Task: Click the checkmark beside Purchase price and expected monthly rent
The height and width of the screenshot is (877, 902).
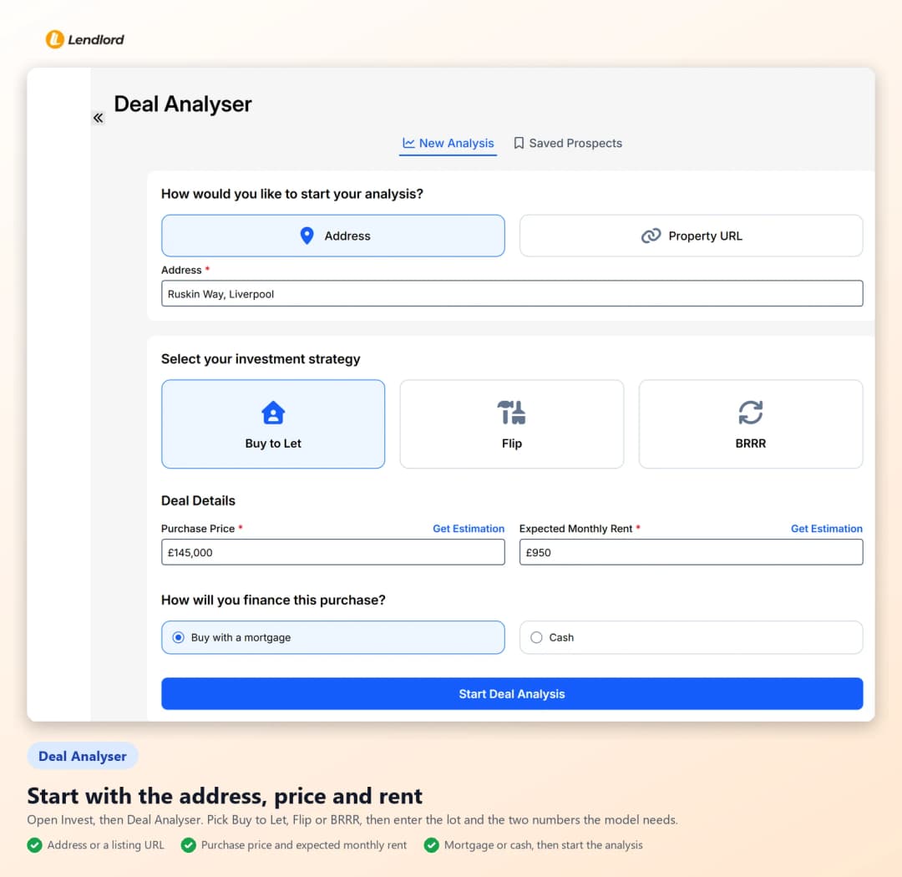Action: click(x=188, y=844)
